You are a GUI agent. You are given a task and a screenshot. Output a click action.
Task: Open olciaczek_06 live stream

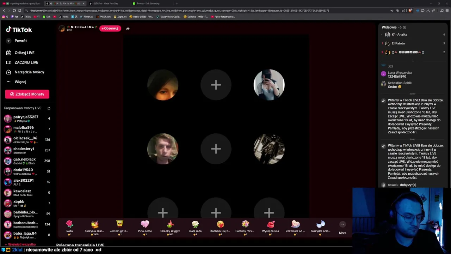(27, 140)
